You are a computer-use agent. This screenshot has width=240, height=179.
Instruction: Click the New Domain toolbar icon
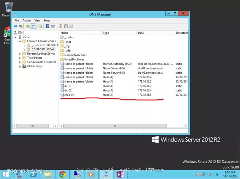click(71, 26)
